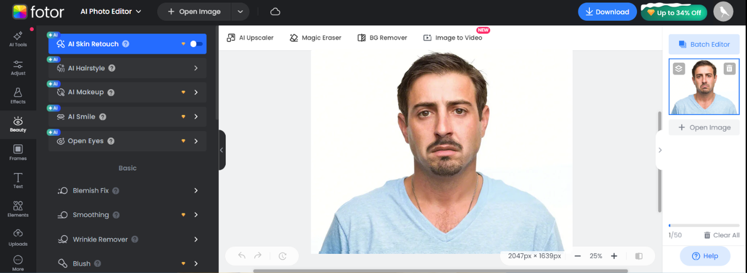
Task: Click the vertical canvas scrollbar
Action: (x=660, y=162)
